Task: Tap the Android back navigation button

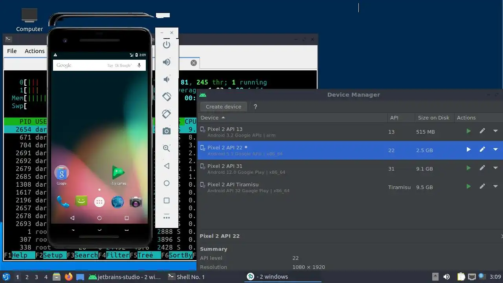Action: click(x=72, y=218)
